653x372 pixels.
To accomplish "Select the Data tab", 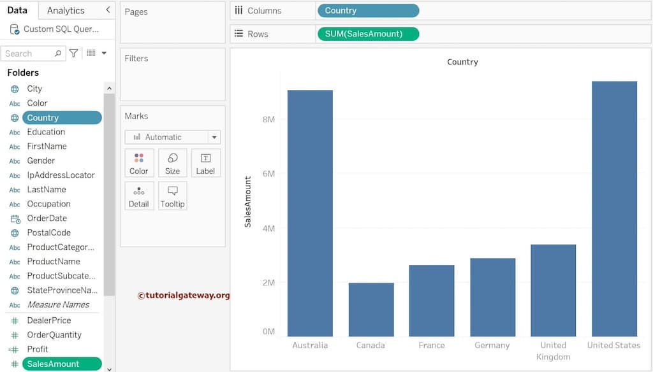I will [x=18, y=10].
